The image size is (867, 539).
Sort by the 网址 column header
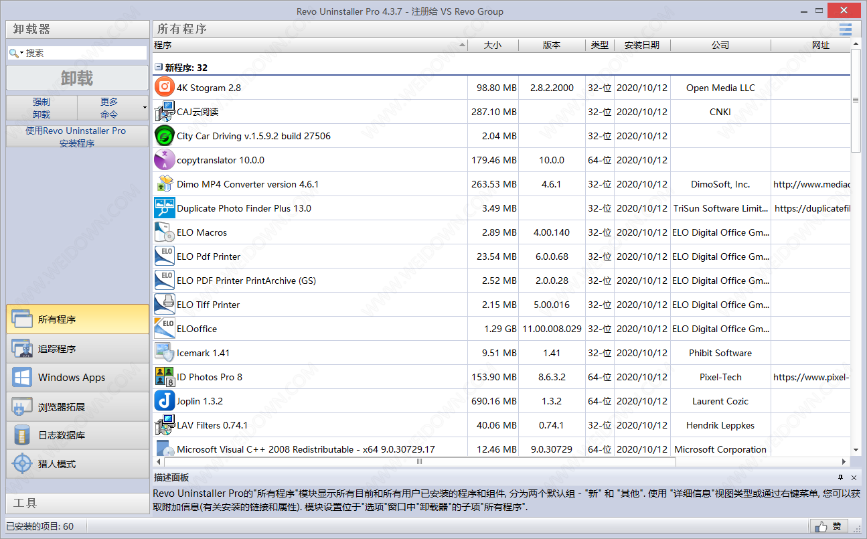pyautogui.click(x=811, y=45)
